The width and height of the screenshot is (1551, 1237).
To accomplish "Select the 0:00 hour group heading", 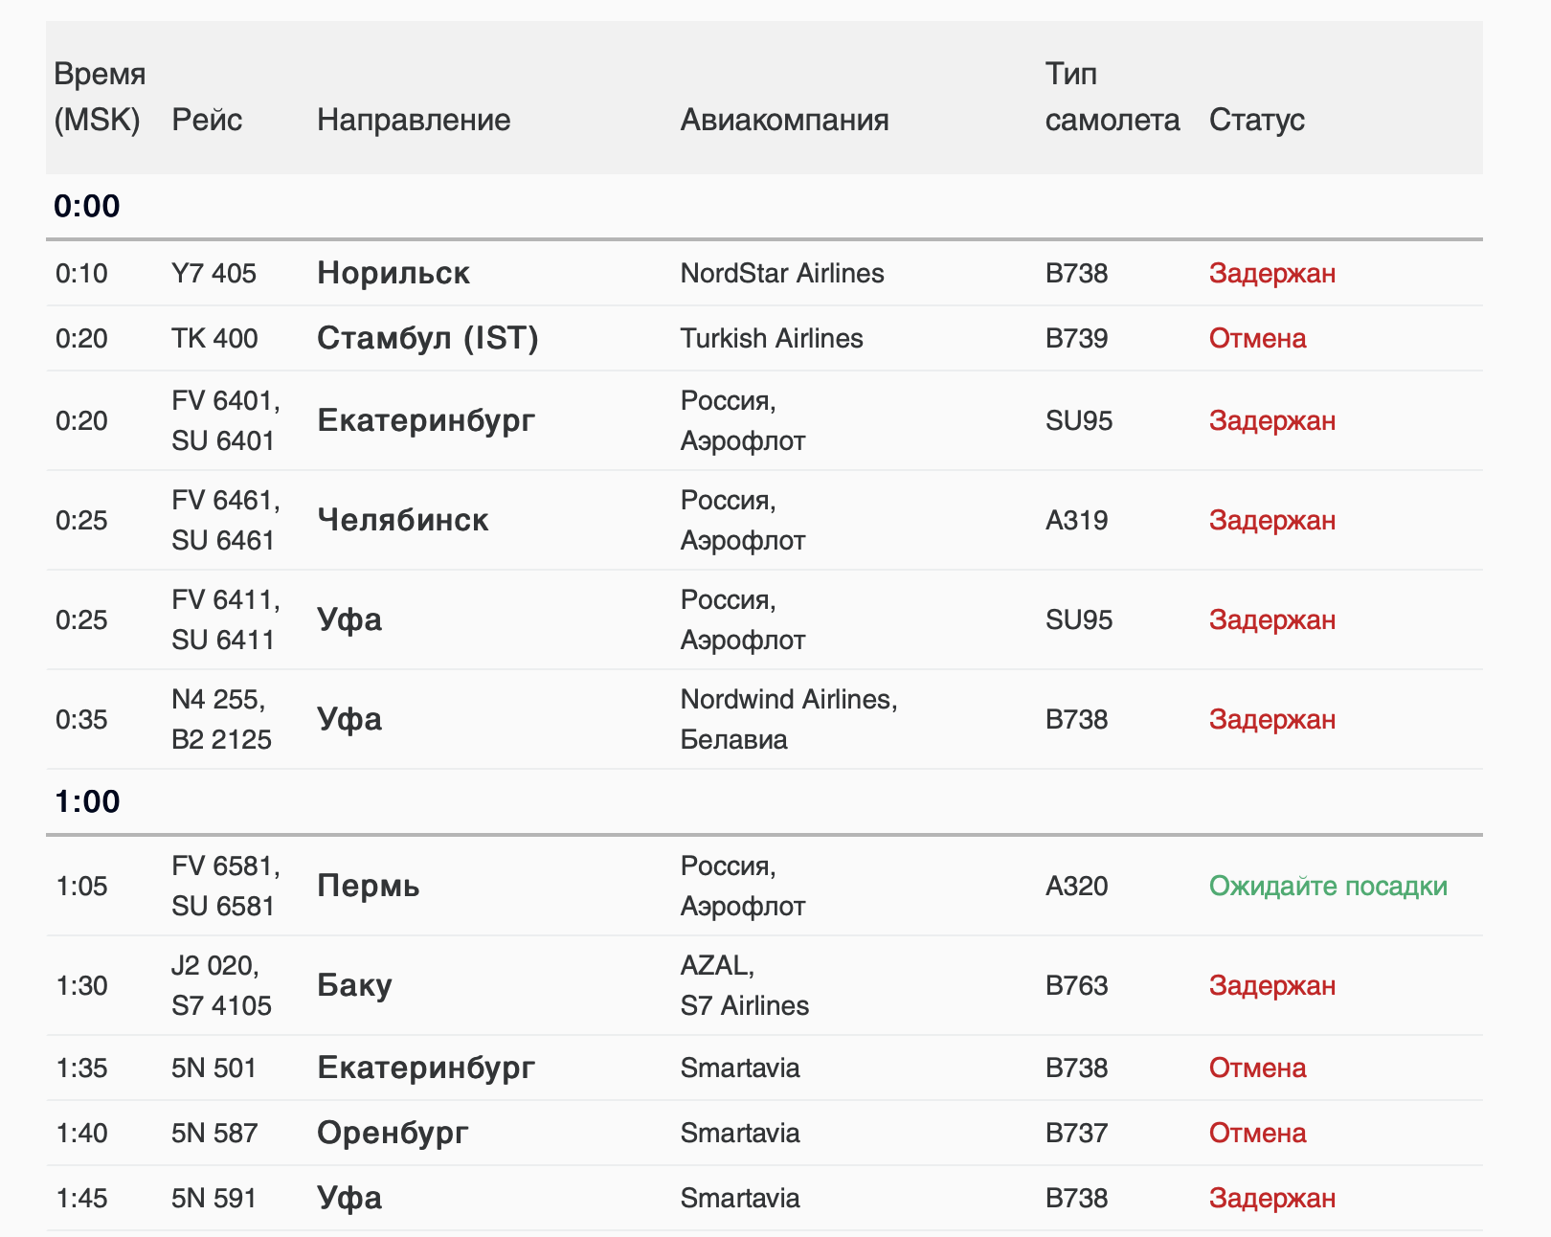I will click(x=87, y=207).
